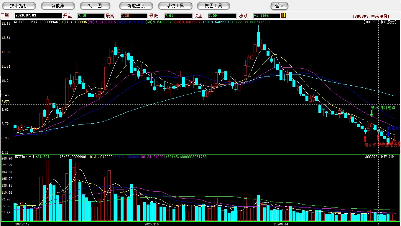Image resolution: width=401 pixels, height=226 pixels.
Task: Click the date field 2026.07.03
Action: pyautogui.click(x=38, y=16)
